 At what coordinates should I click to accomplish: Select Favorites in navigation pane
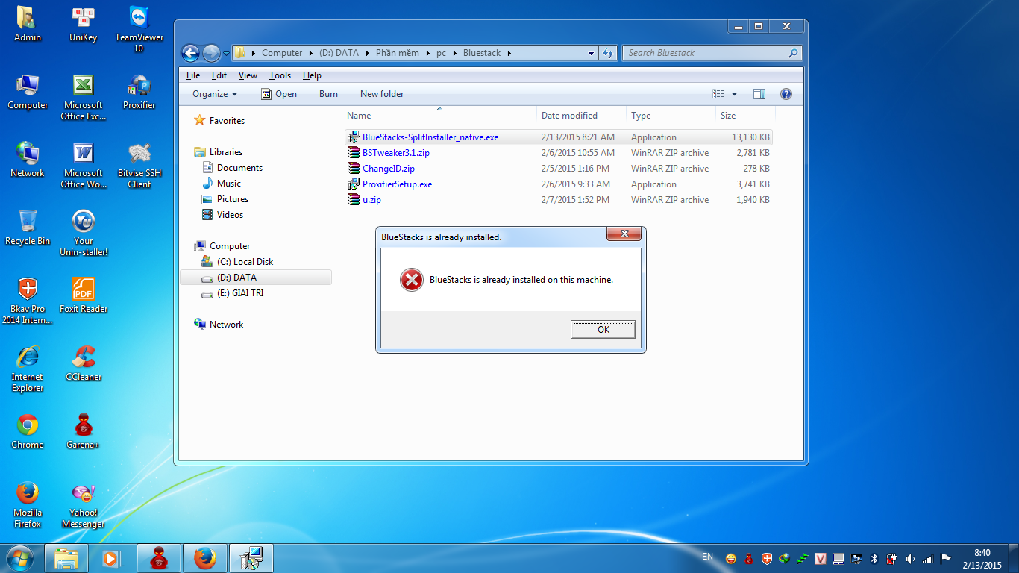tap(227, 121)
